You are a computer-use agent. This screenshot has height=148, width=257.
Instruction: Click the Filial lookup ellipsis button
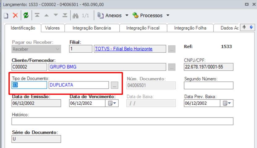pyautogui.click(x=172, y=49)
